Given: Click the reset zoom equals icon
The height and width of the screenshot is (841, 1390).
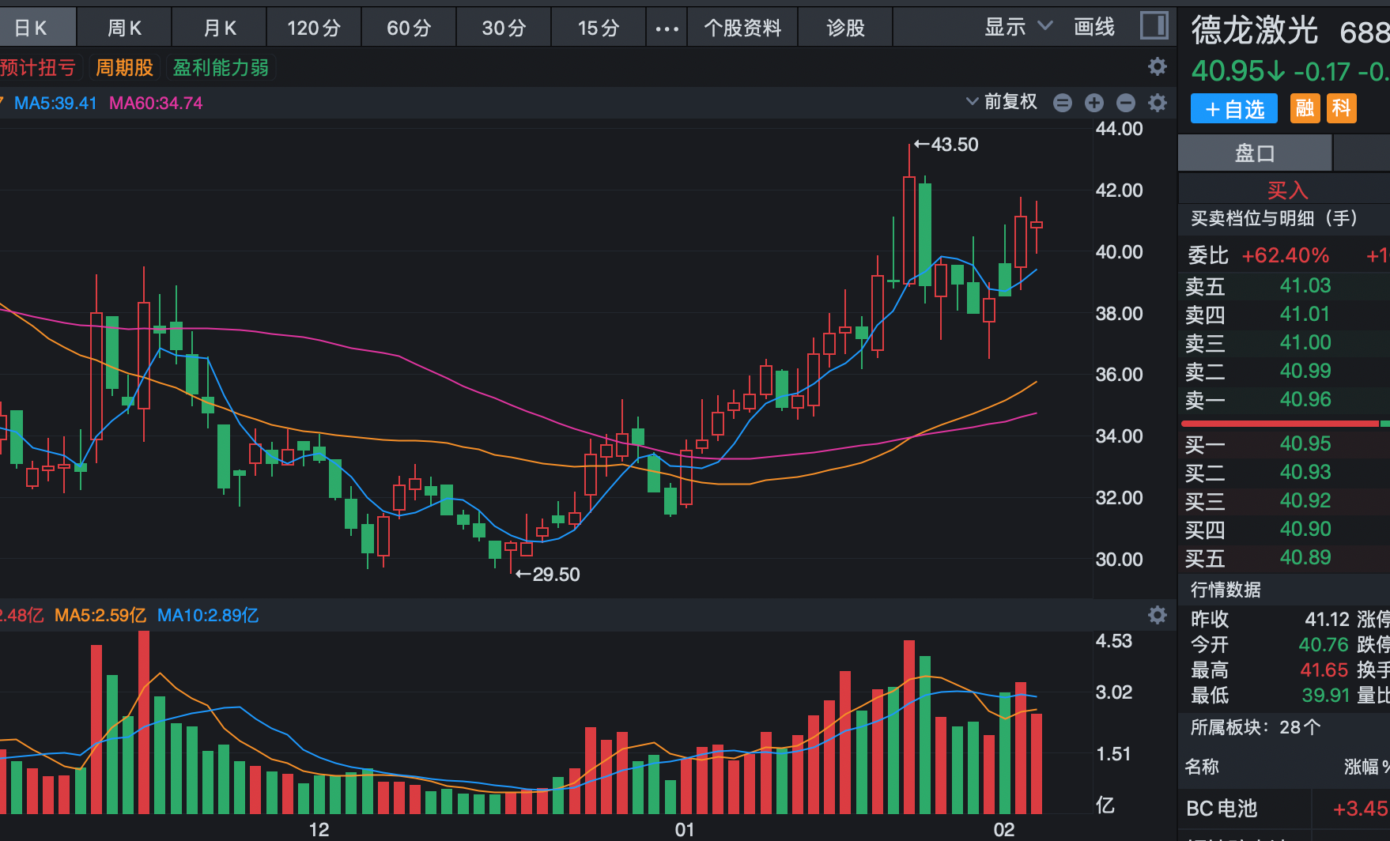Looking at the screenshot, I should 1063,103.
